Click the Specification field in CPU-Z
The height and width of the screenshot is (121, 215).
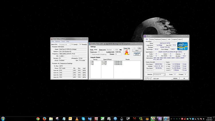tap(170, 52)
